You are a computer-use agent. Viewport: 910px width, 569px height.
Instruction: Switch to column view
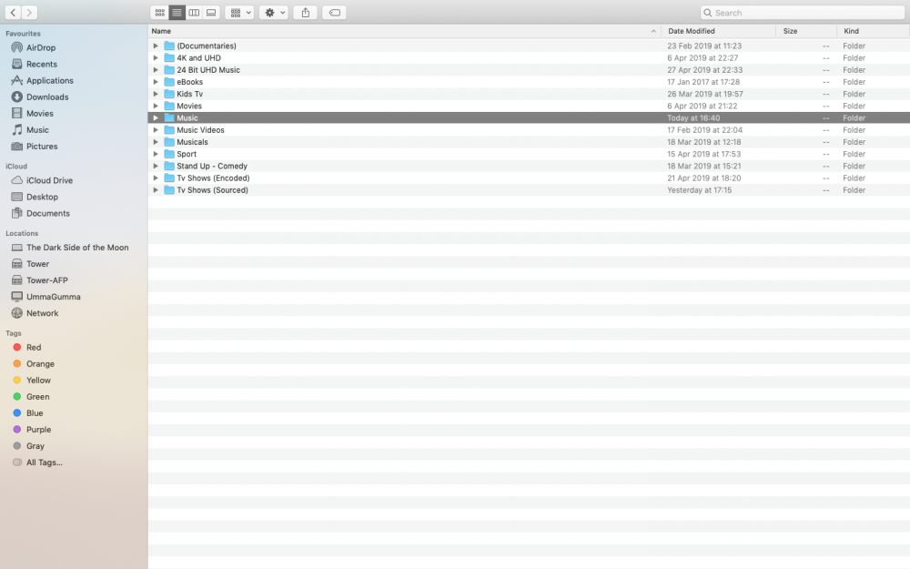click(194, 12)
